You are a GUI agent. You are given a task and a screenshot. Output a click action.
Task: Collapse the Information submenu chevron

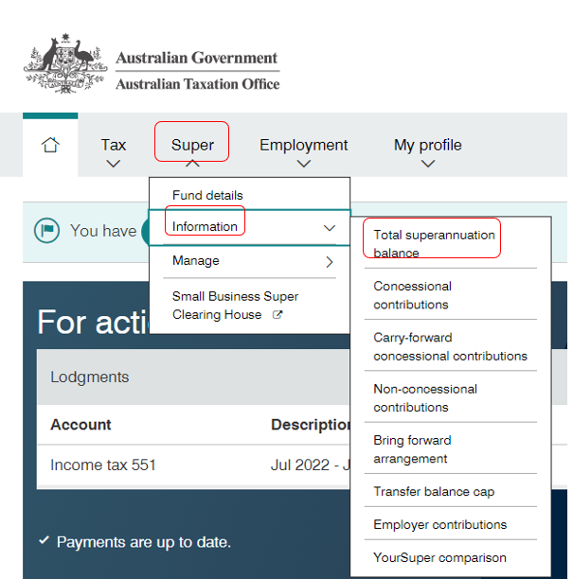(x=330, y=228)
